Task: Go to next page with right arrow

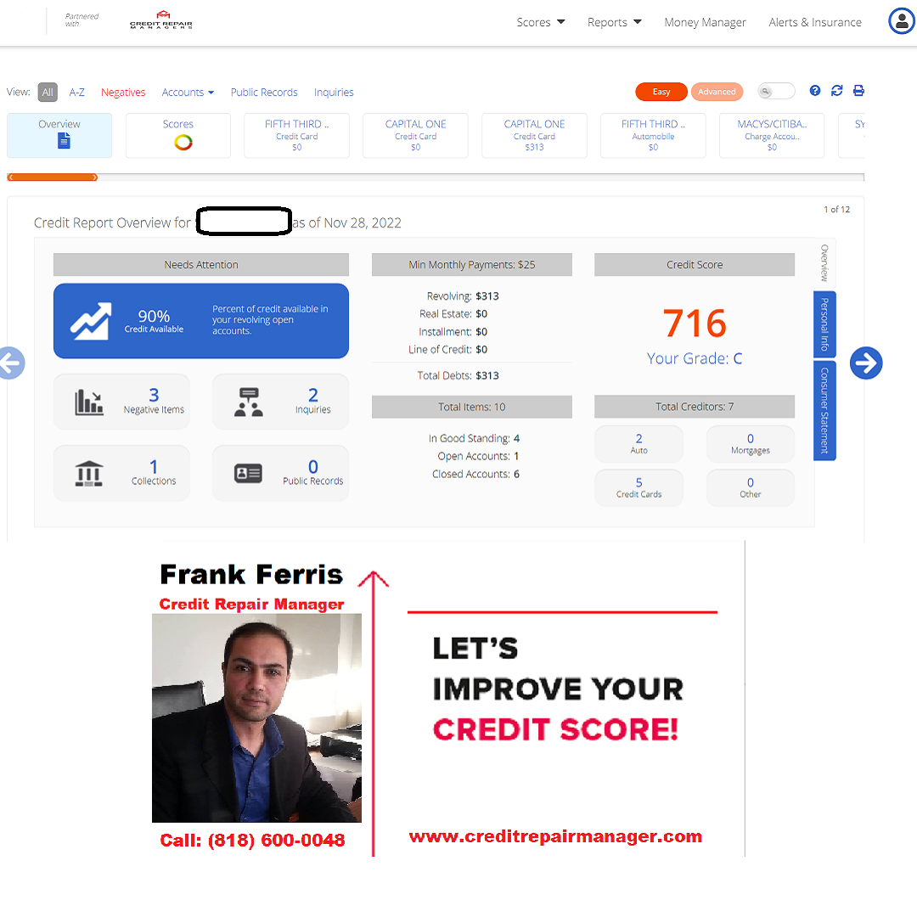Action: coord(865,363)
